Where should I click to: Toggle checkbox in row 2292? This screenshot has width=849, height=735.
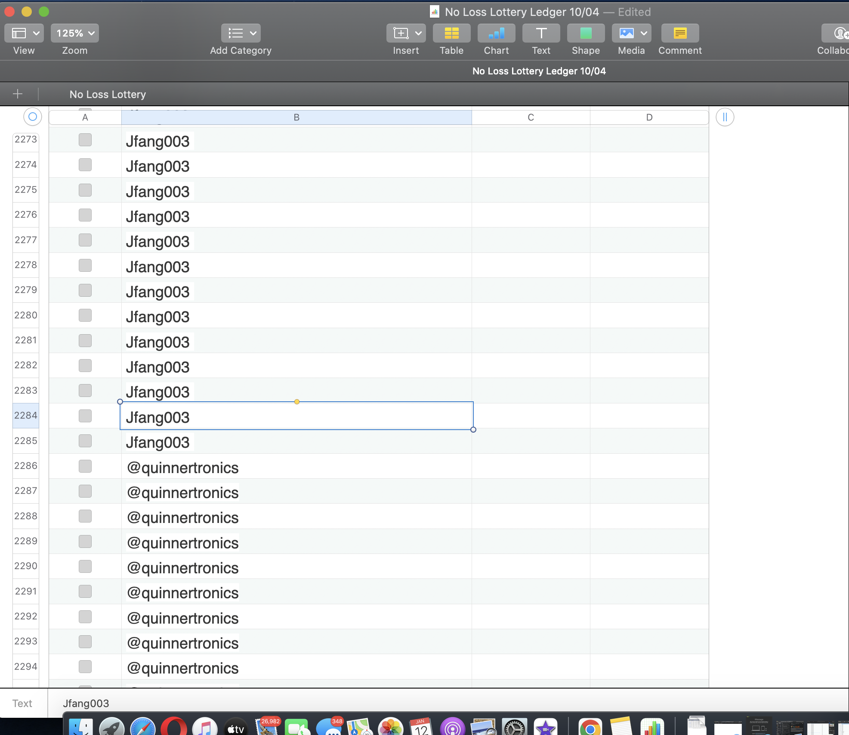(85, 617)
